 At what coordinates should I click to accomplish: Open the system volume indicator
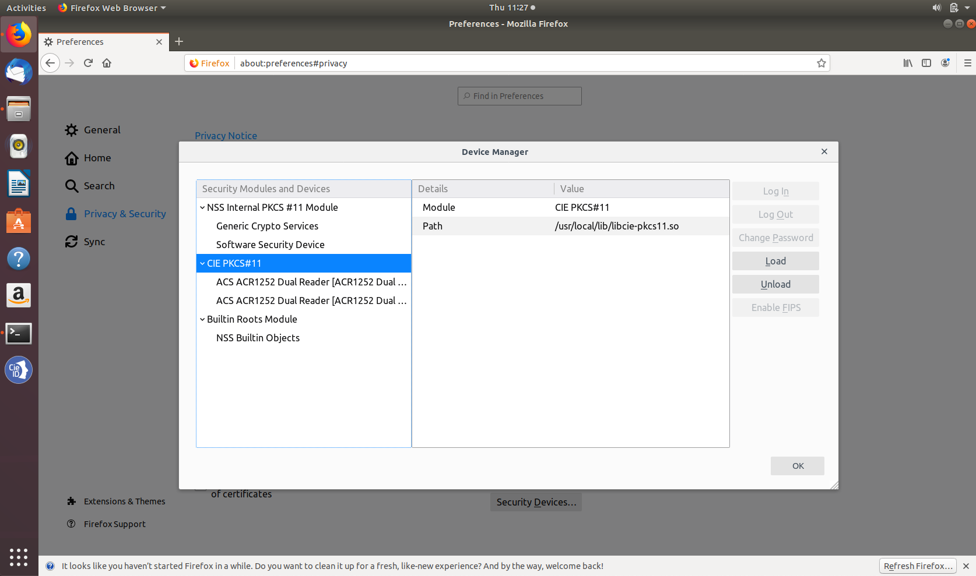(x=936, y=8)
